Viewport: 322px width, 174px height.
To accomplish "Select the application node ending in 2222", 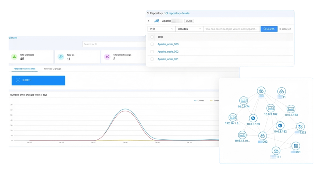I will point(301,126).
